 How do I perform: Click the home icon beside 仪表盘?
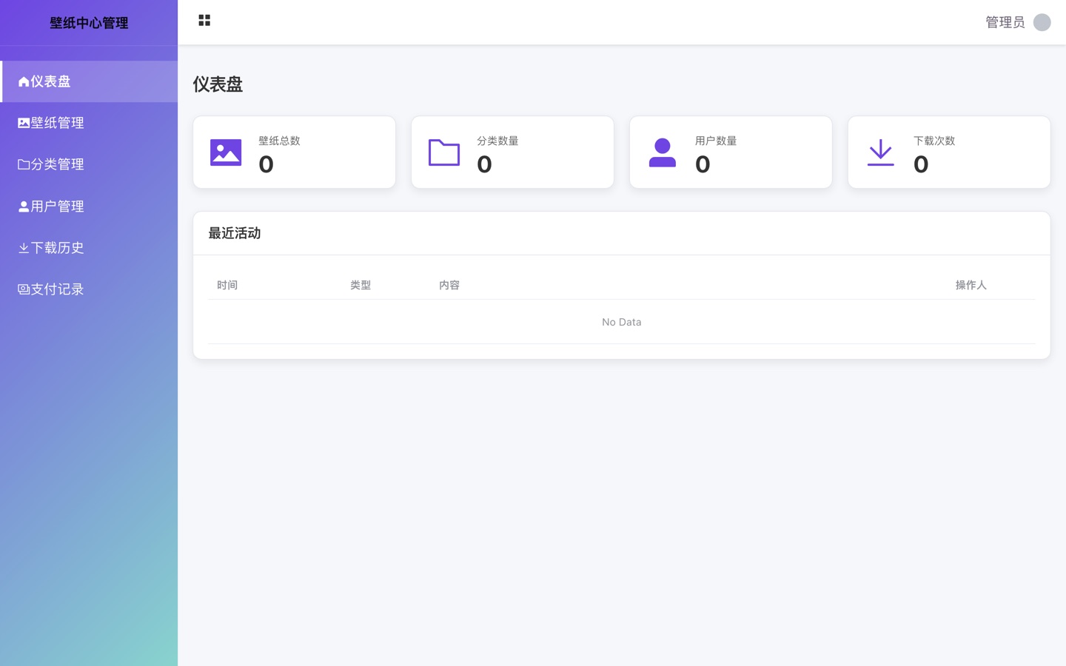24,81
